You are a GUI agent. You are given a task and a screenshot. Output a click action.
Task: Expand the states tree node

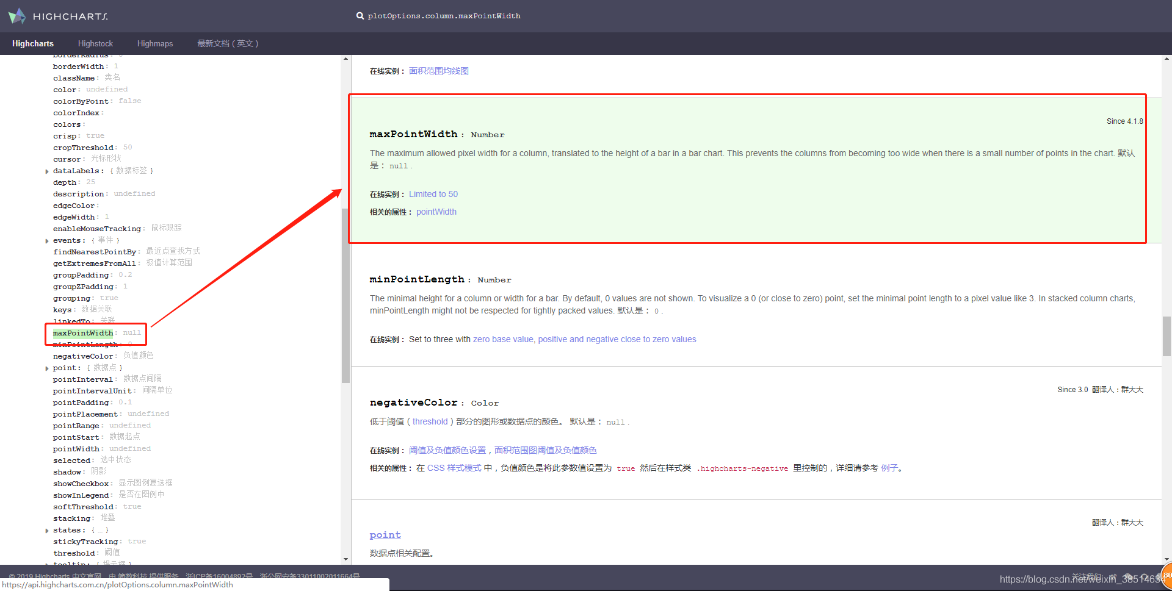click(x=47, y=531)
